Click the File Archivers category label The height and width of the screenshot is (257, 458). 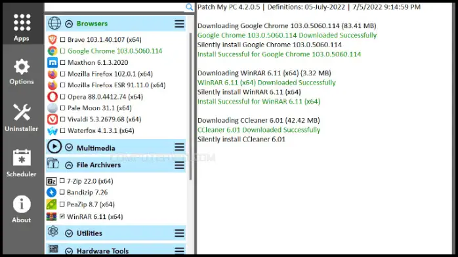(x=98, y=165)
